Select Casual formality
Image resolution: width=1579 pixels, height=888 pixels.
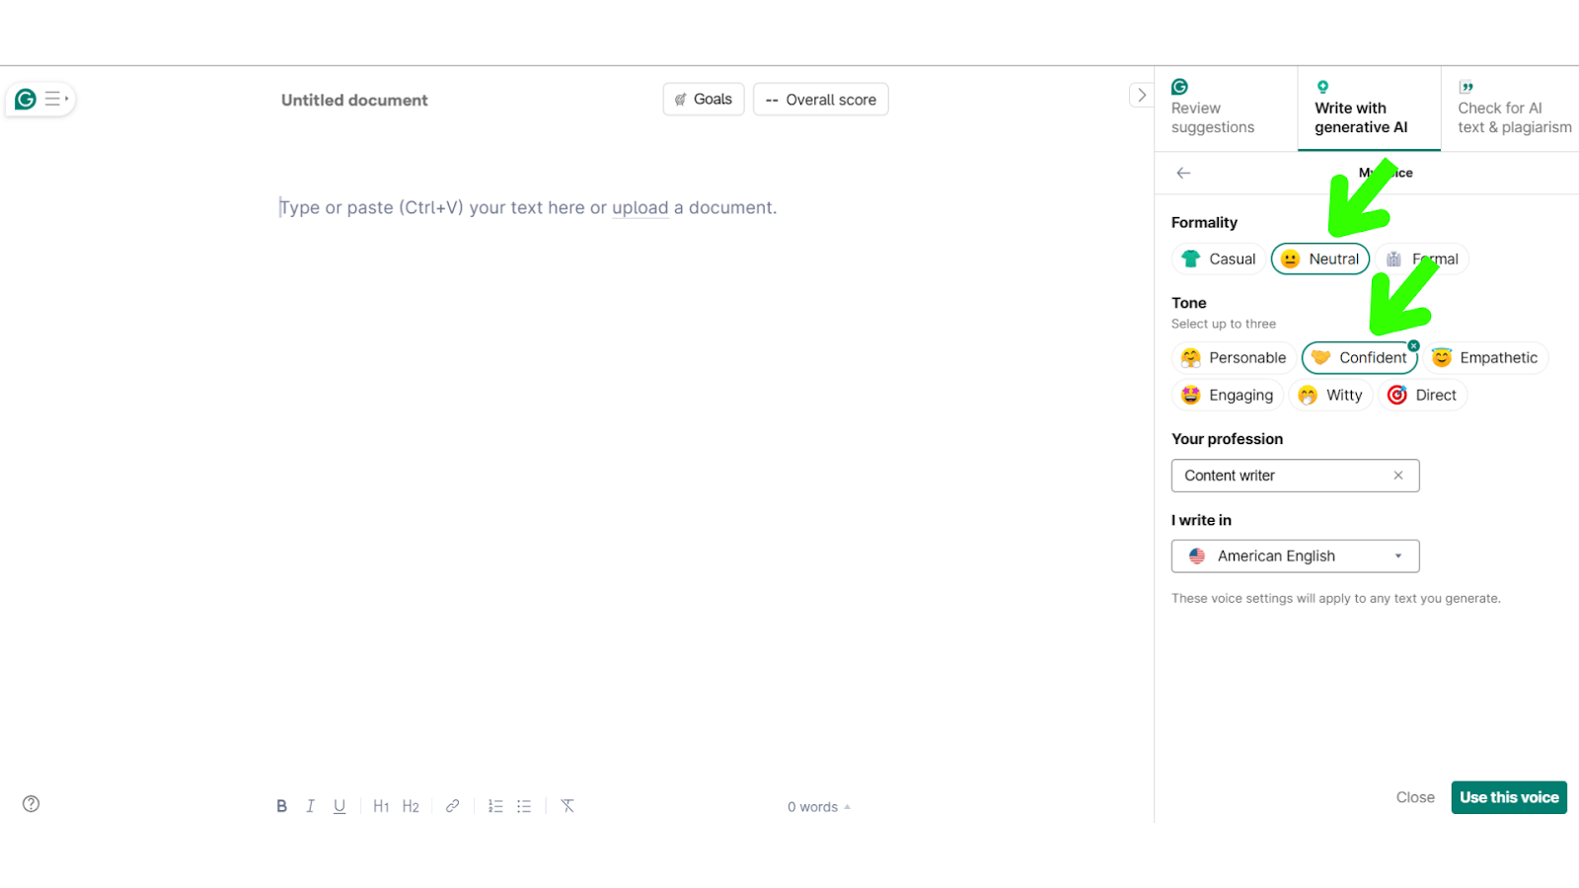click(x=1219, y=259)
